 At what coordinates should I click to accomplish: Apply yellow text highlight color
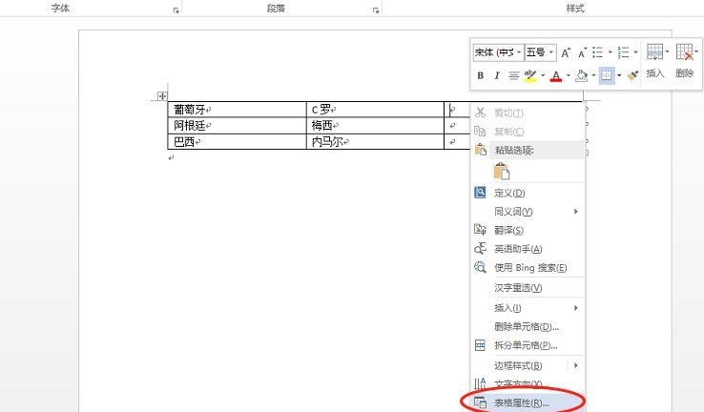pos(531,75)
